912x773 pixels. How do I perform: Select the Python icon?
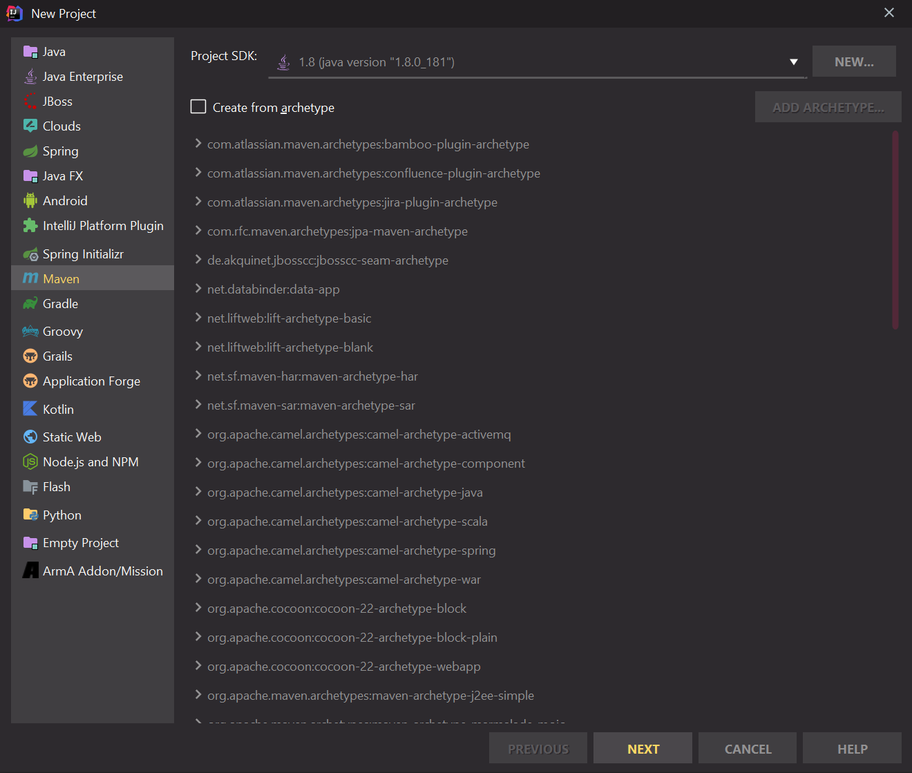click(x=30, y=515)
